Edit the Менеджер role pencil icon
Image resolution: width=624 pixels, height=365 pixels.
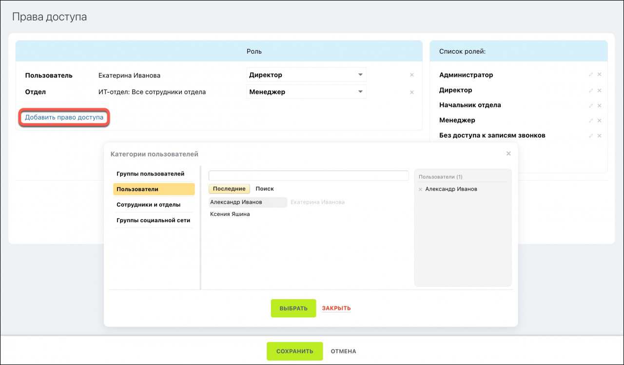(x=591, y=121)
